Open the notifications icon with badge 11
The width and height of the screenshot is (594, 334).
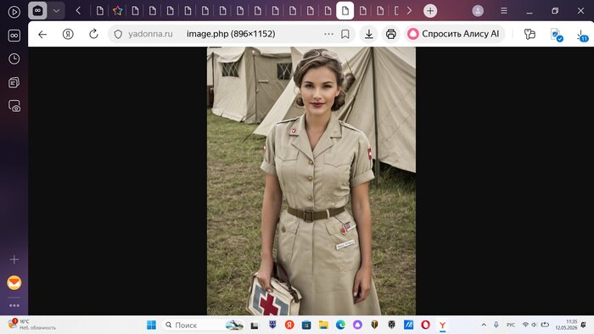pyautogui.click(x=582, y=36)
